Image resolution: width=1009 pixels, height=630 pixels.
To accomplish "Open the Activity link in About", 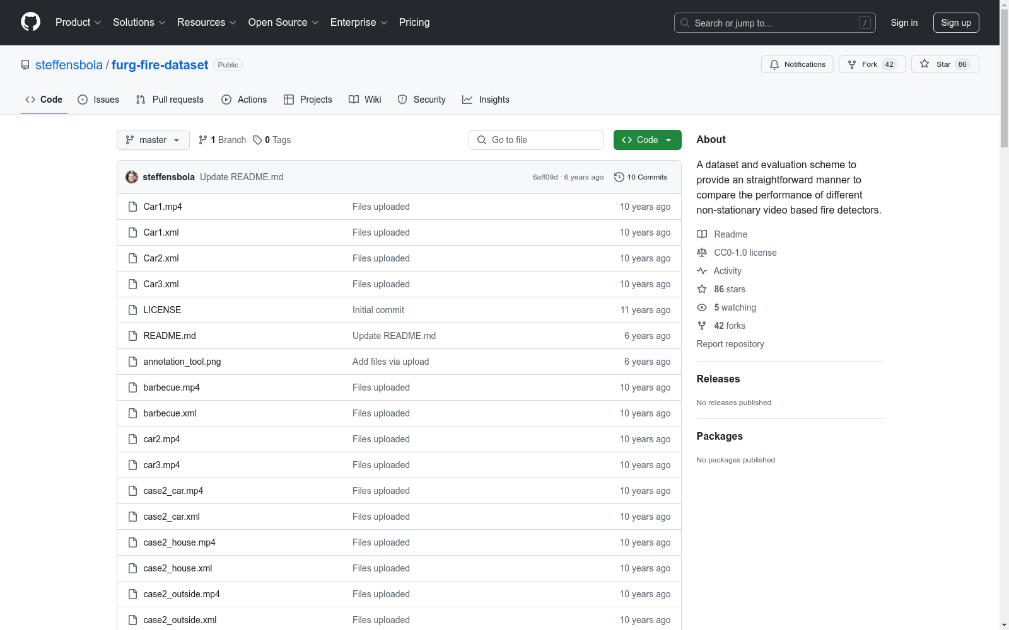I will click(x=720, y=271).
